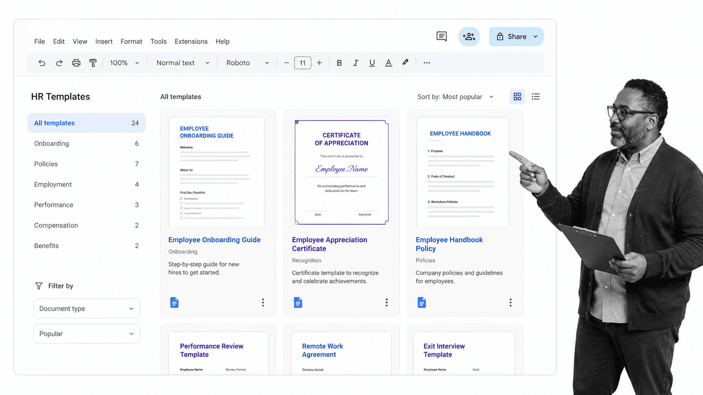Image resolution: width=703 pixels, height=395 pixels.
Task: Open the View menu
Action: (x=80, y=42)
